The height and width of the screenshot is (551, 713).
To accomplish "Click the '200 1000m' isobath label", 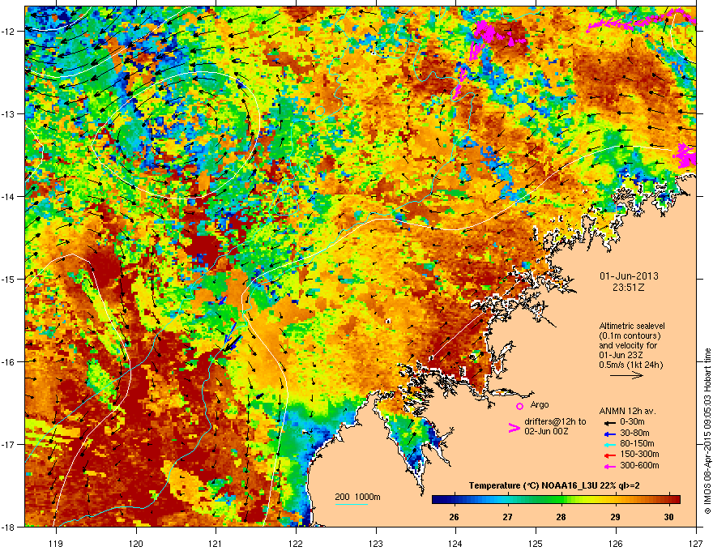I will coord(357,497).
